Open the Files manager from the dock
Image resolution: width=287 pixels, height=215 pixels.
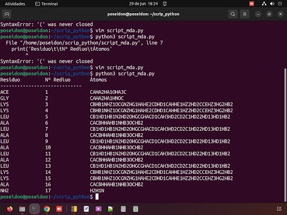click(x=22, y=209)
